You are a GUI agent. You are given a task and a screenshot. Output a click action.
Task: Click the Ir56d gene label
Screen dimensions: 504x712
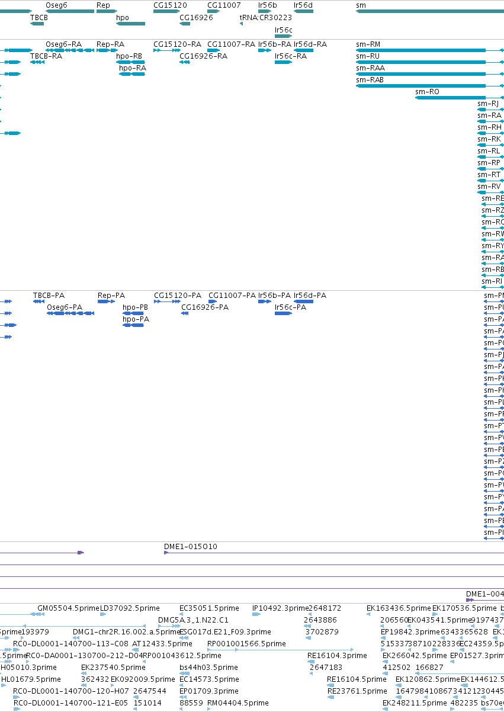point(303,5)
